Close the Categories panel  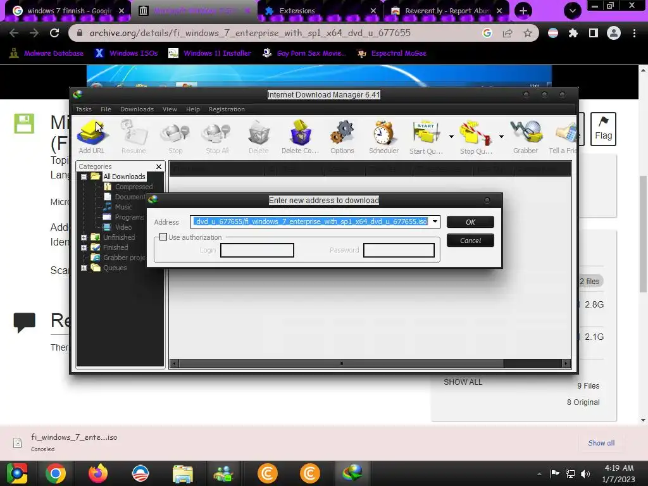[x=159, y=166]
